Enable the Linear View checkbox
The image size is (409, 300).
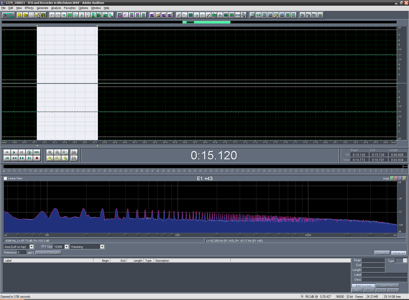click(5, 178)
